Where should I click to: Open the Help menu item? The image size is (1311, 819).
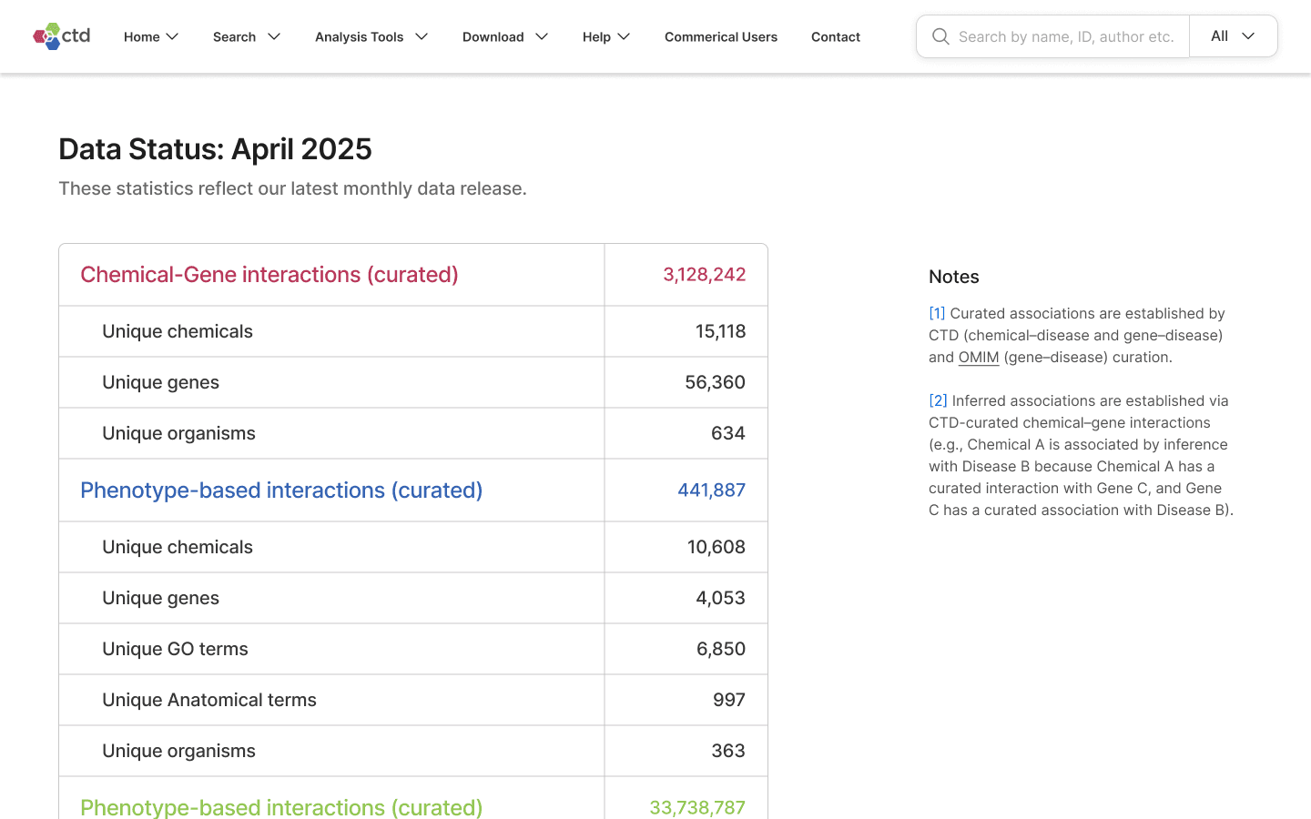point(606,36)
